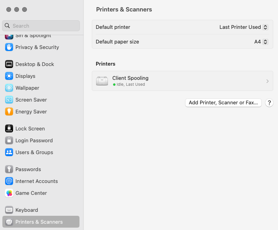Open Wallpaper settings icon

[9, 88]
